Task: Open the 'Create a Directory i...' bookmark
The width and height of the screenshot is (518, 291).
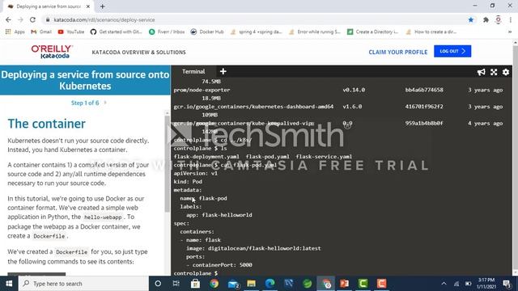Action: 373,32
